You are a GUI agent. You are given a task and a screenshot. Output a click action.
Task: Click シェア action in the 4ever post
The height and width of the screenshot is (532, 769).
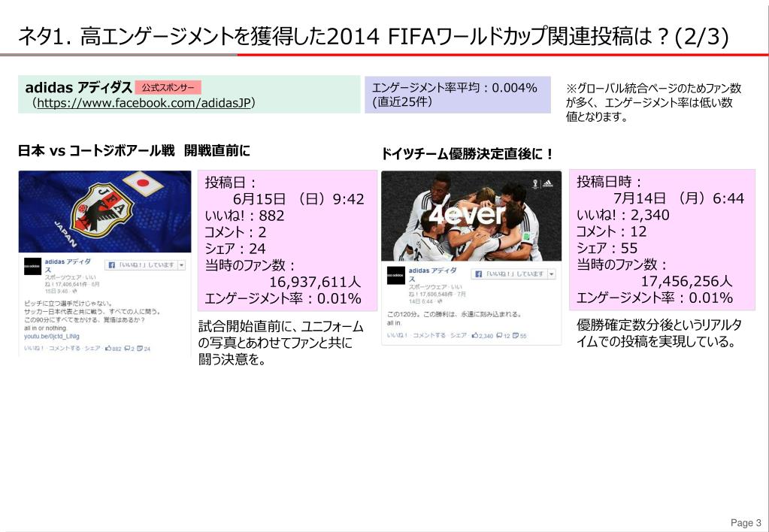459,336
